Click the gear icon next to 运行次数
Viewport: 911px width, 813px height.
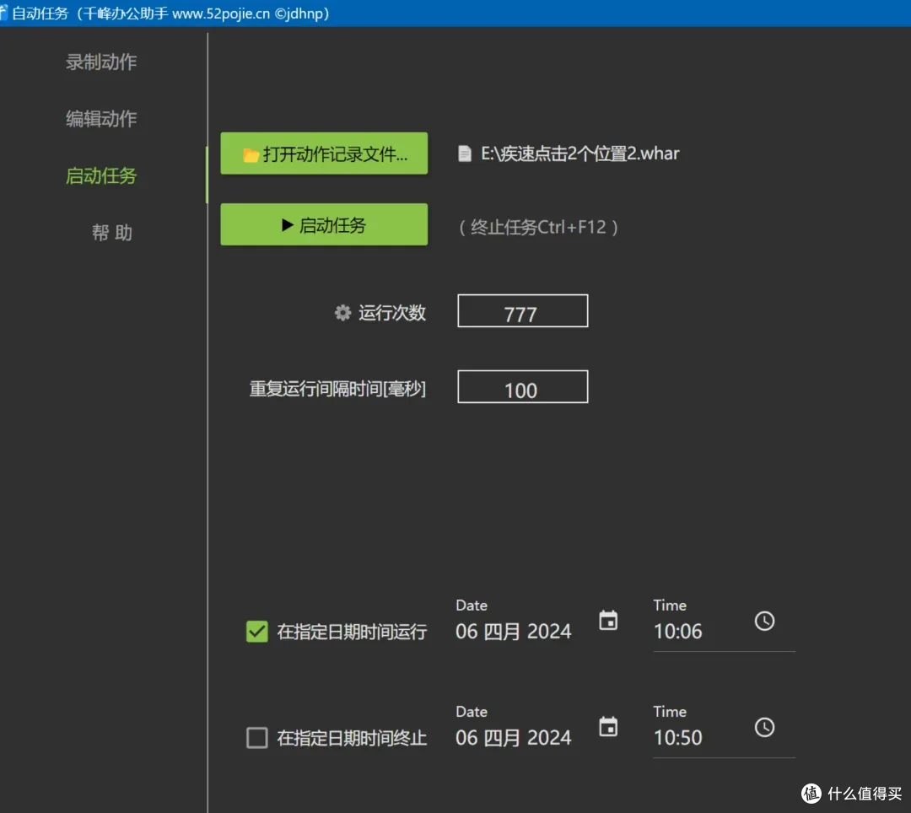click(342, 313)
